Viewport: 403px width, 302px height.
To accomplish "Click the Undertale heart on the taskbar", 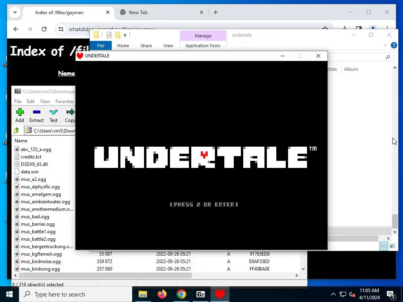I will click(x=220, y=294).
